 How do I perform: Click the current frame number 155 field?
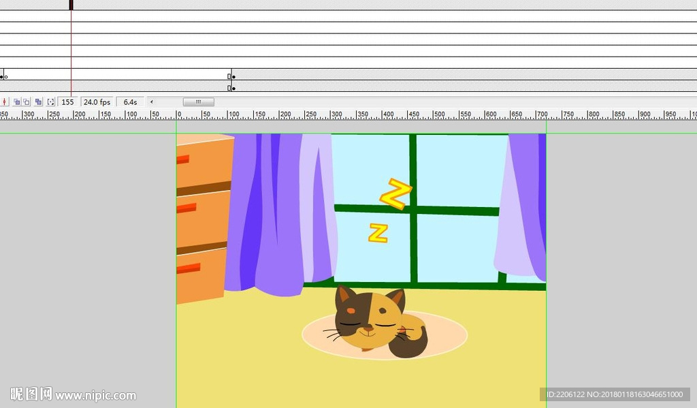pos(67,102)
